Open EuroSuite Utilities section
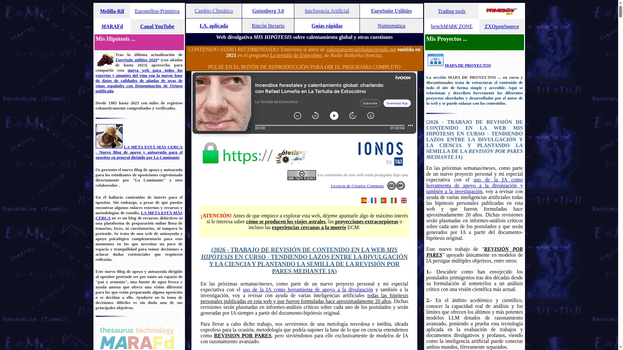 click(391, 11)
